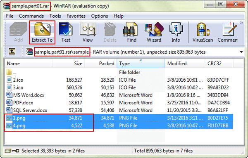Screen dimensions: 248x158
Task: Click the PDF.docx file icon
Action: click(x=9, y=102)
